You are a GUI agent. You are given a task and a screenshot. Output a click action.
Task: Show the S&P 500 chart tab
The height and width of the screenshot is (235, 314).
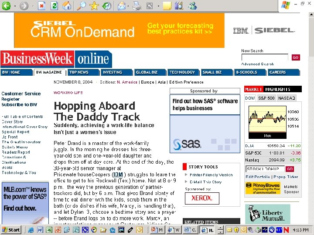266,98
